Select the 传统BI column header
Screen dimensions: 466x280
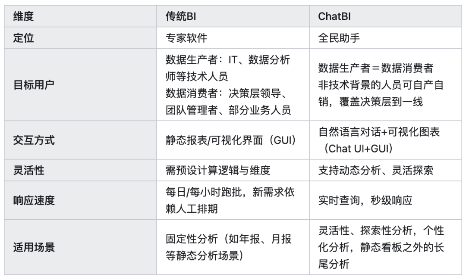pyautogui.click(x=233, y=16)
